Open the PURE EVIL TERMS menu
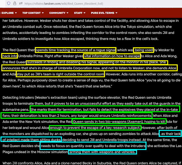Screen dimensions: 182x165 coord(104,13)
